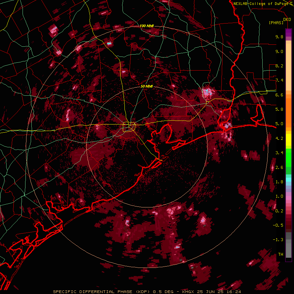Click the -0.5 value on color scale
The width and height of the screenshot is (294, 294).
pyautogui.click(x=278, y=225)
